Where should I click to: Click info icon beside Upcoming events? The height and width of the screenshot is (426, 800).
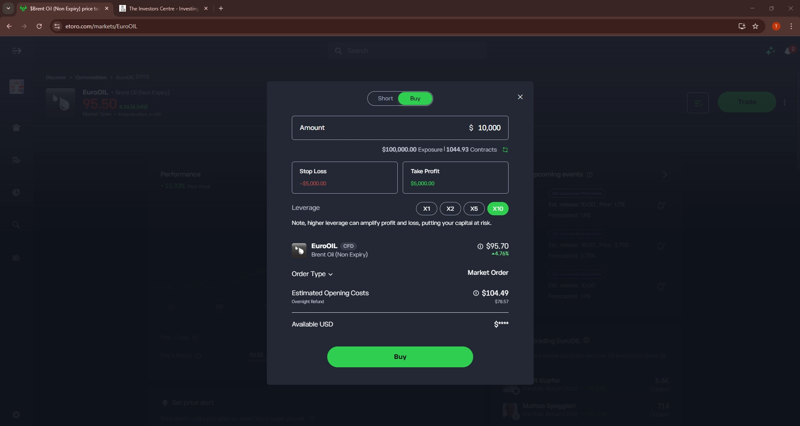pos(589,175)
